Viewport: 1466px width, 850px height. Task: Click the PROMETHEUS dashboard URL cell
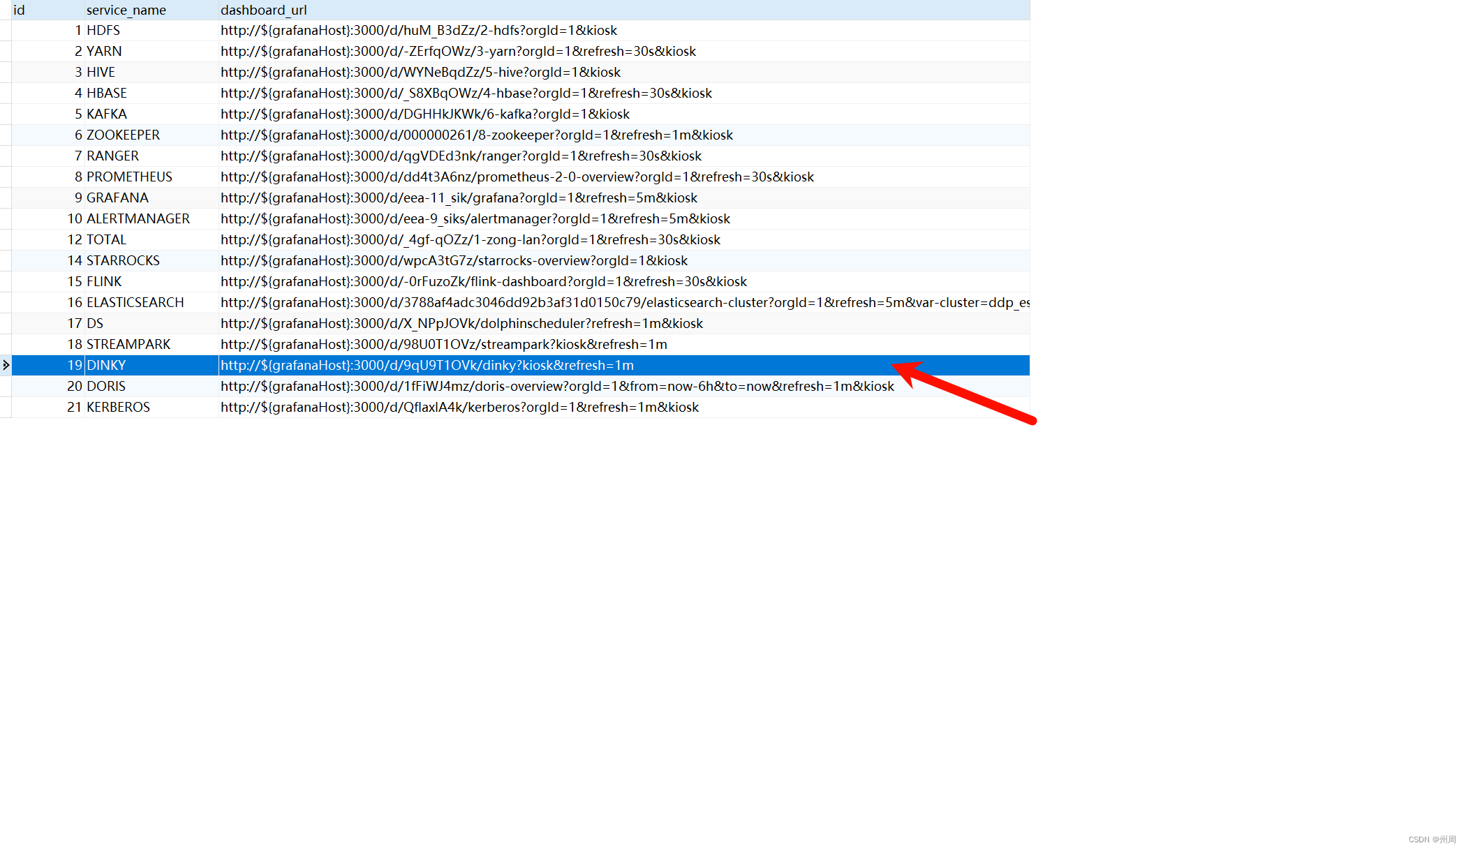[517, 177]
